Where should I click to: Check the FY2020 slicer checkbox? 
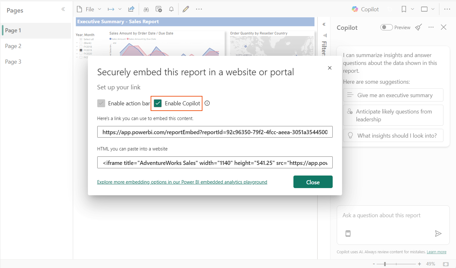(81, 54)
